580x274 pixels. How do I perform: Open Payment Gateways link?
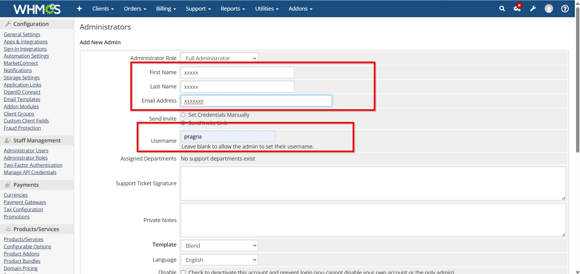tap(25, 202)
